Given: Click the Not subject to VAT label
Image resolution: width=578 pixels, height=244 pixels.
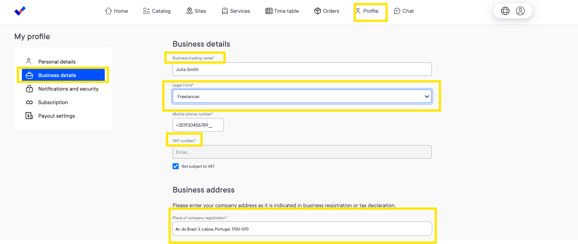Looking at the screenshot, I should coord(198,166).
